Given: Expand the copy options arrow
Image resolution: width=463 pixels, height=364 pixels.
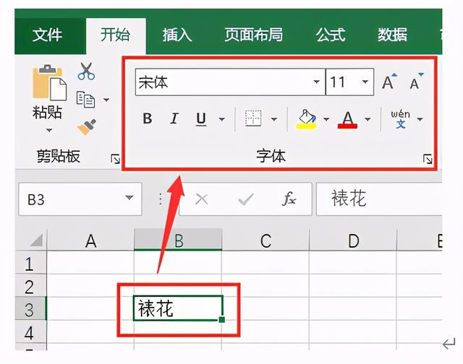Looking at the screenshot, I should click(106, 100).
